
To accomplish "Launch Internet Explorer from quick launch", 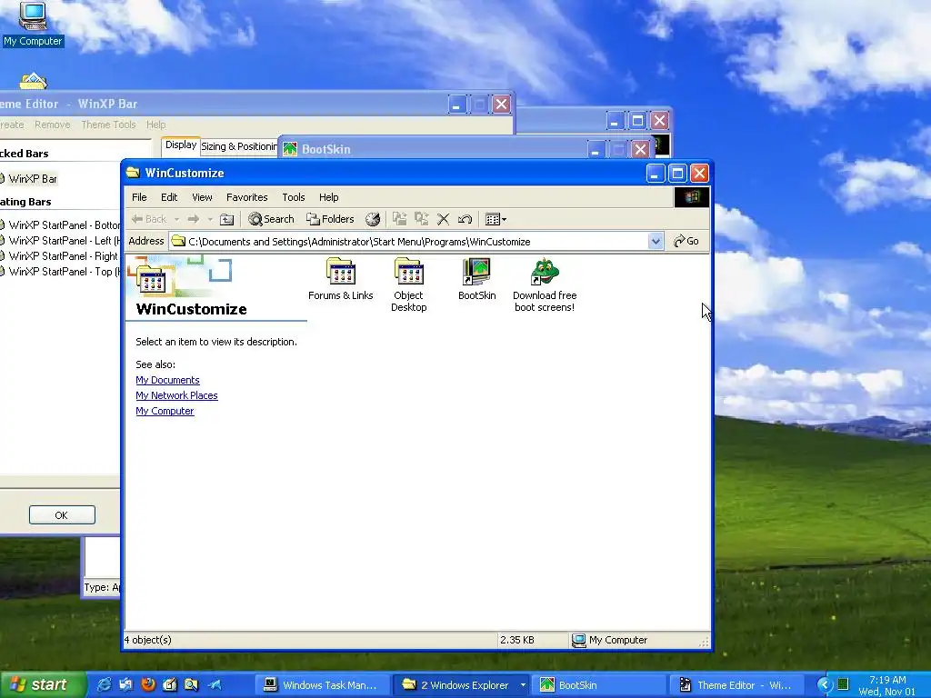I will pos(105,685).
